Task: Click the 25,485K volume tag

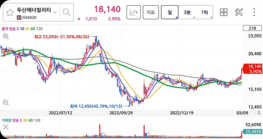Action: pos(252,132)
